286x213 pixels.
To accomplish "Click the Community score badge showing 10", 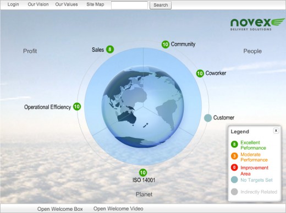I will [166, 45].
